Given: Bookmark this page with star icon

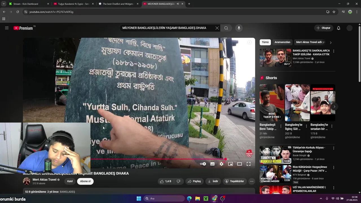Looking at the screenshot, I should pos(334,12).
